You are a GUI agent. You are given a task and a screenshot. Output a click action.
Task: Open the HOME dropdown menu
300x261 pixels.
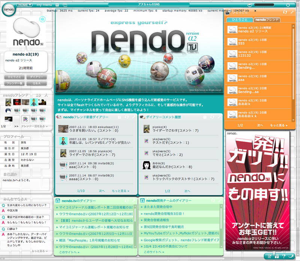click(x=25, y=5)
